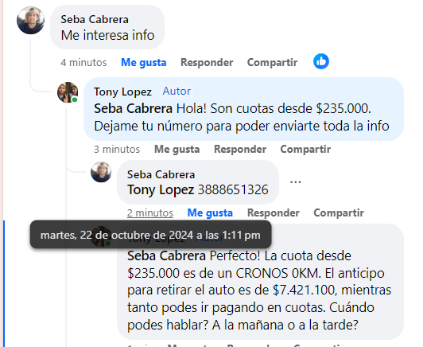Open Seba Cabrera's top profile picture
423x347 pixels.
pyautogui.click(x=30, y=20)
